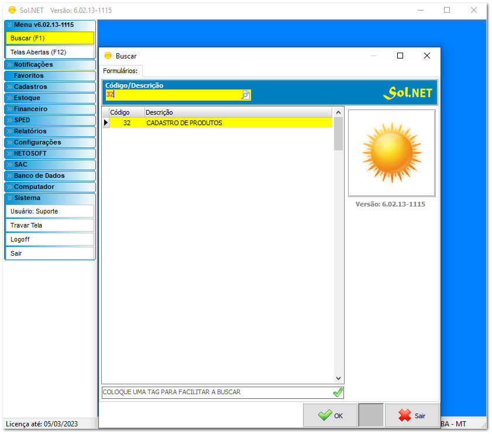Click the Sol.NET logo in the blue header
This screenshot has height=434, width=492.
coord(408,93)
